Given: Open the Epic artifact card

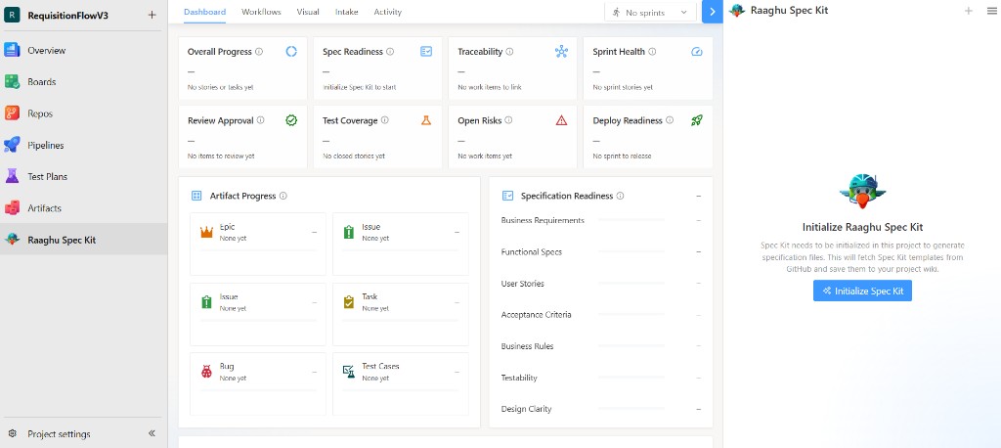Looking at the screenshot, I should tap(258, 245).
